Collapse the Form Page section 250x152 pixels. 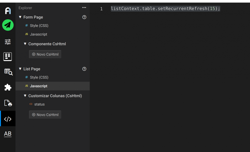[x=20, y=17]
